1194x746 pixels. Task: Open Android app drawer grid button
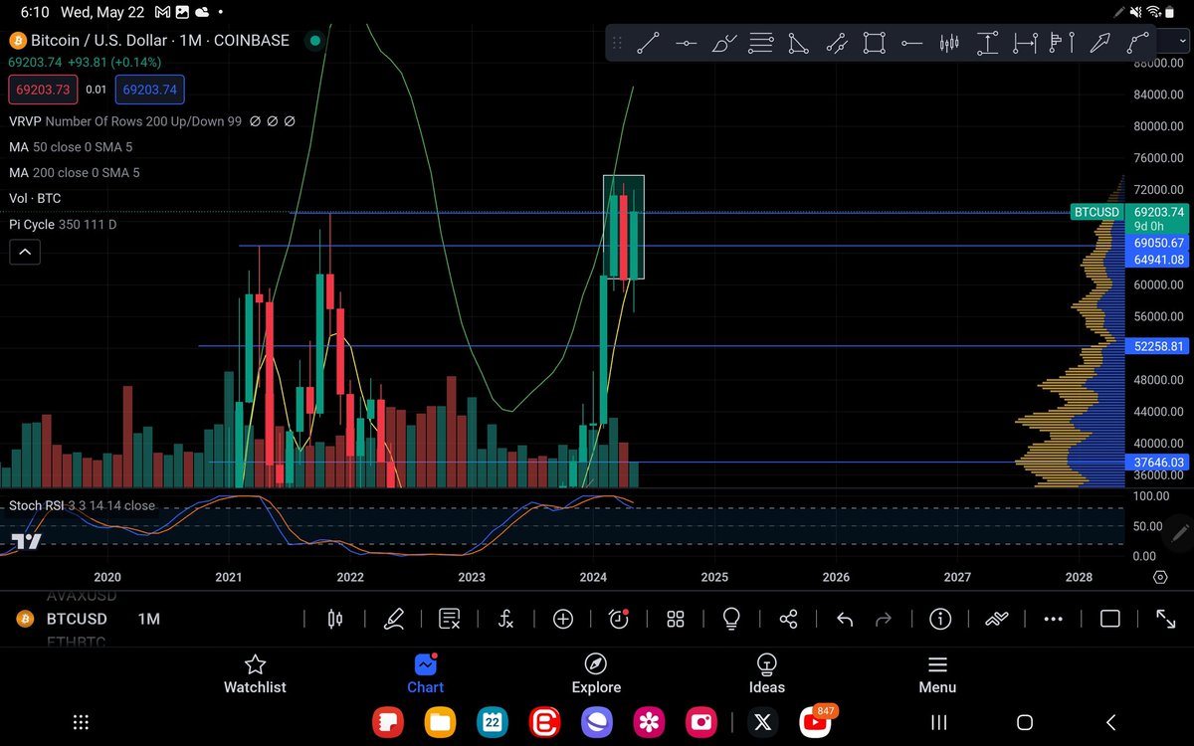(x=82, y=722)
